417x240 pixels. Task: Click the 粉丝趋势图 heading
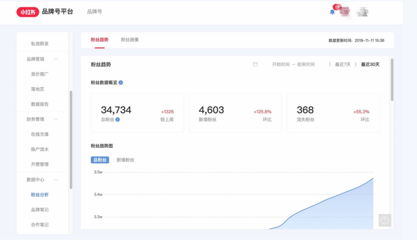[x=102, y=146]
